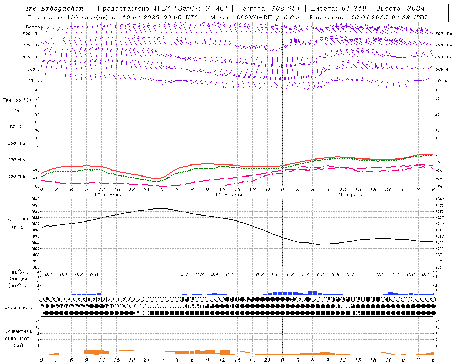Viewport: 454px width, 363px height.
Task: Click the "12 апреля" date label
Action: coord(349,195)
